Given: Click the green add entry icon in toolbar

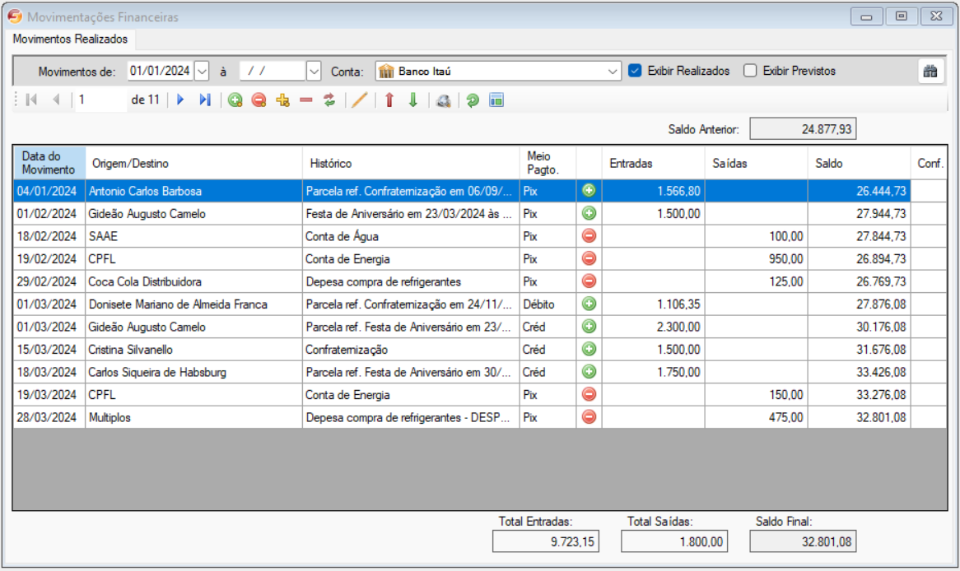Looking at the screenshot, I should (x=235, y=100).
